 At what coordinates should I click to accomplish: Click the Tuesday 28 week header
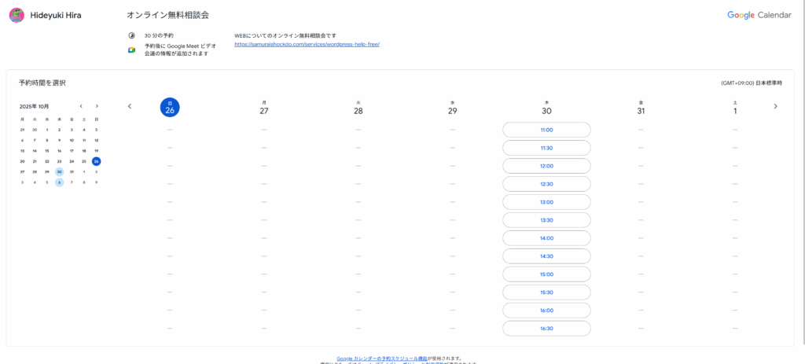click(x=358, y=108)
